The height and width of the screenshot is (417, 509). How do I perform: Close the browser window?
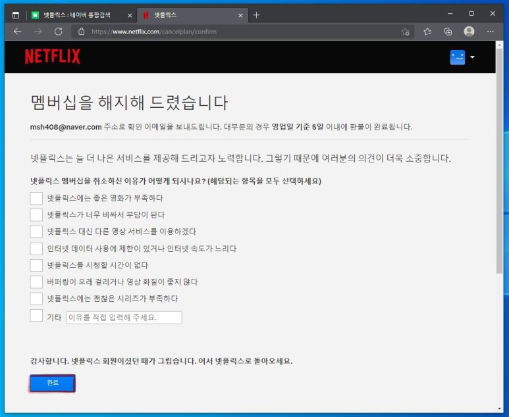tap(493, 14)
